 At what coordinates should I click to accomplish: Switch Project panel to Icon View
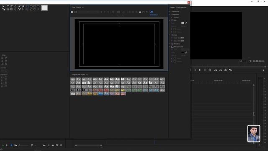(x=11, y=146)
